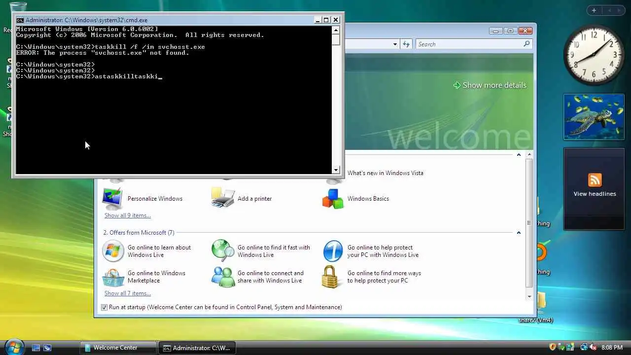The image size is (631, 355).
Task: Open Go online to find it fast offer
Action: 261,251
